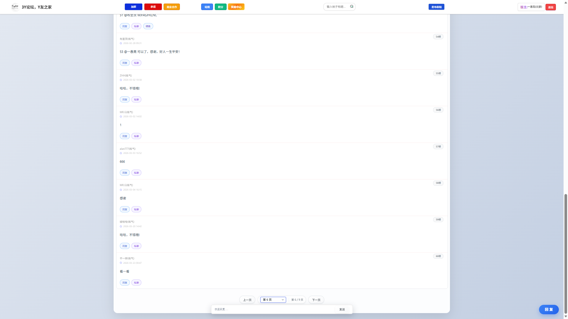Click 发布新帖 to create a post
The height and width of the screenshot is (319, 568).
click(x=436, y=7)
